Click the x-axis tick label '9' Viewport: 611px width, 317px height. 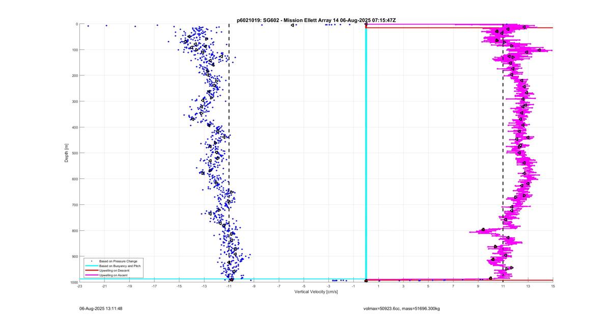click(x=478, y=286)
